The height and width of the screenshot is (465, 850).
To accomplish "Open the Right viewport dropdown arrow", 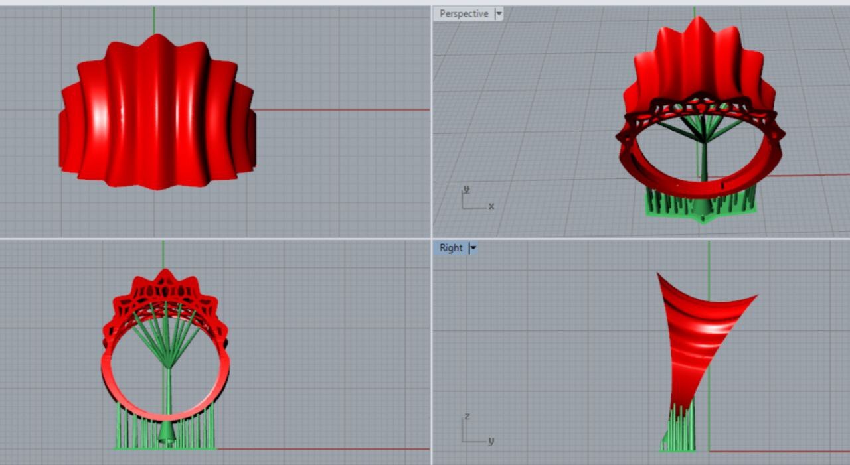I will (x=473, y=248).
